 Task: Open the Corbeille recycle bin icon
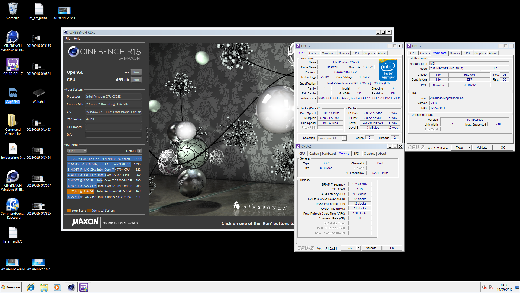[x=13, y=9]
